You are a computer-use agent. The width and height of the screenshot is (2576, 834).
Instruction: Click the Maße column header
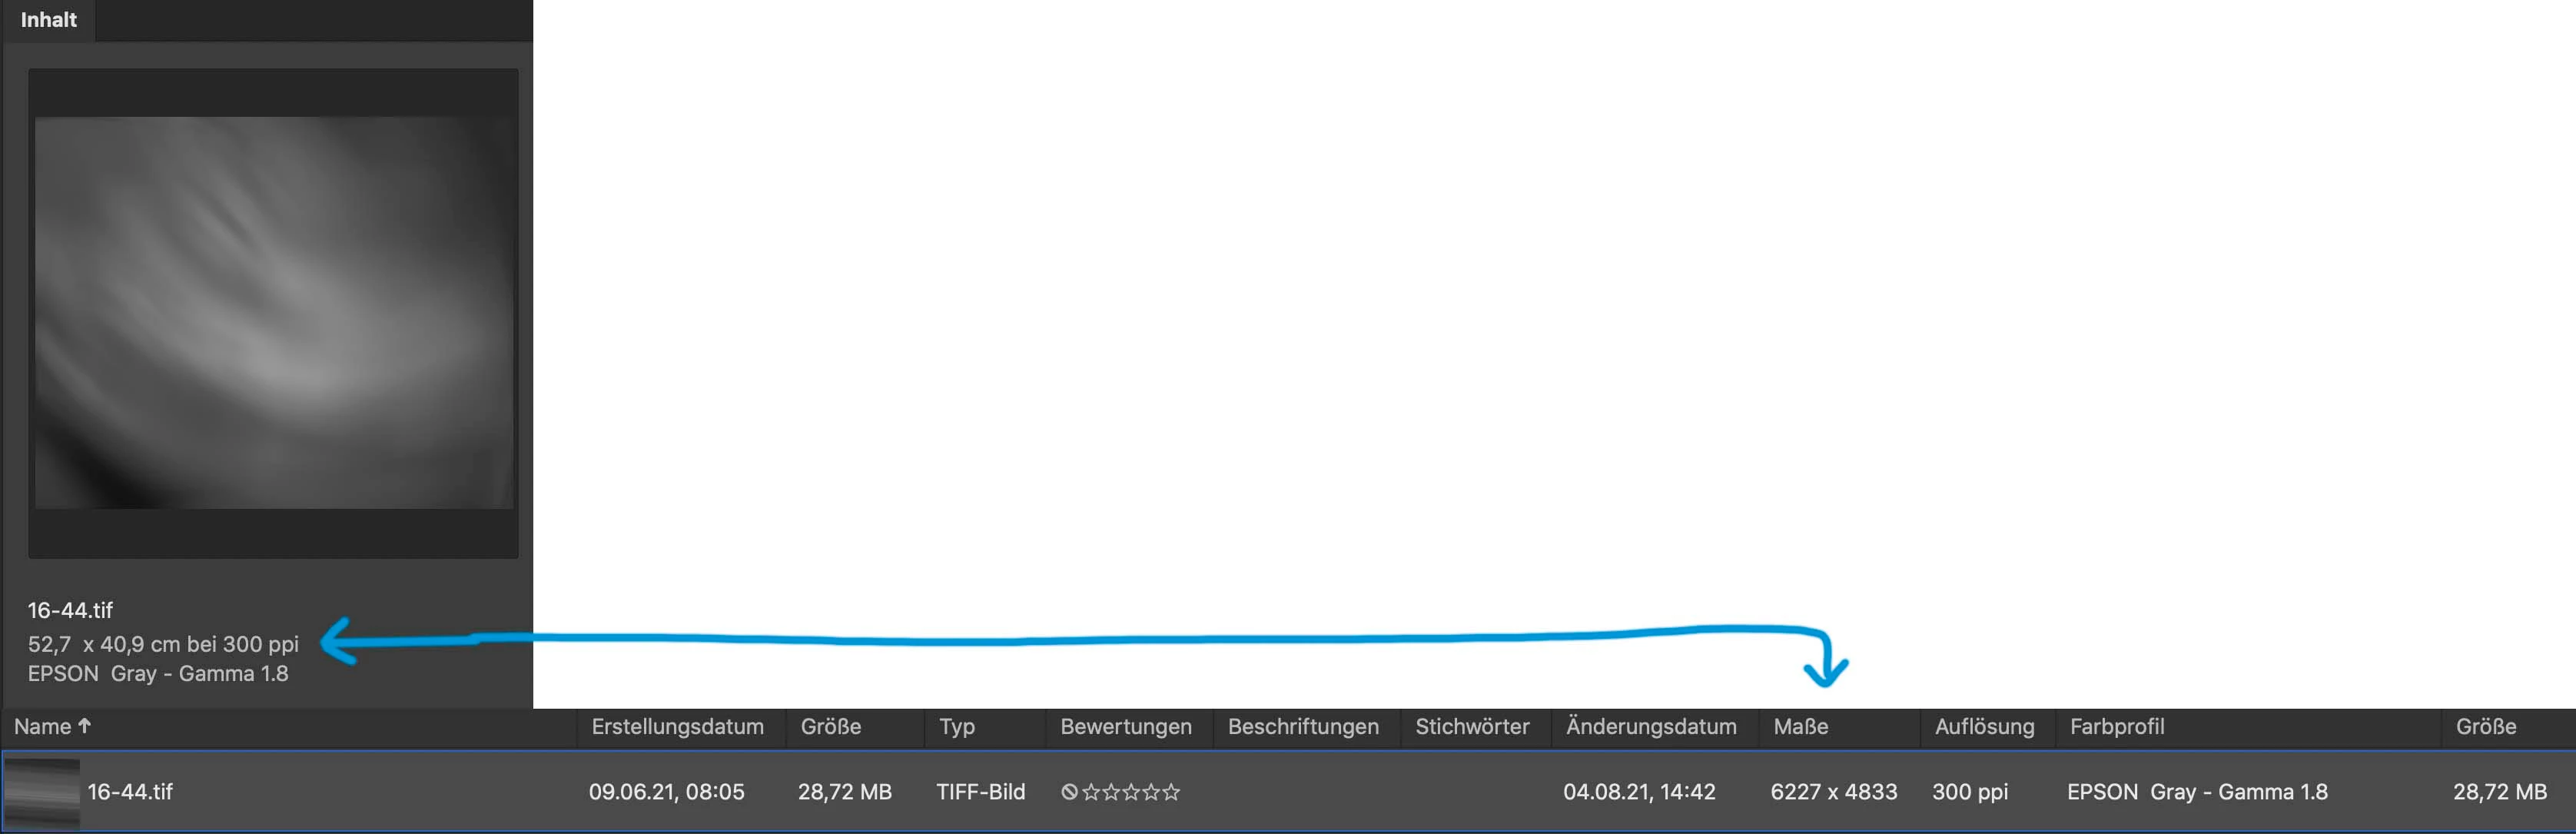1800,727
